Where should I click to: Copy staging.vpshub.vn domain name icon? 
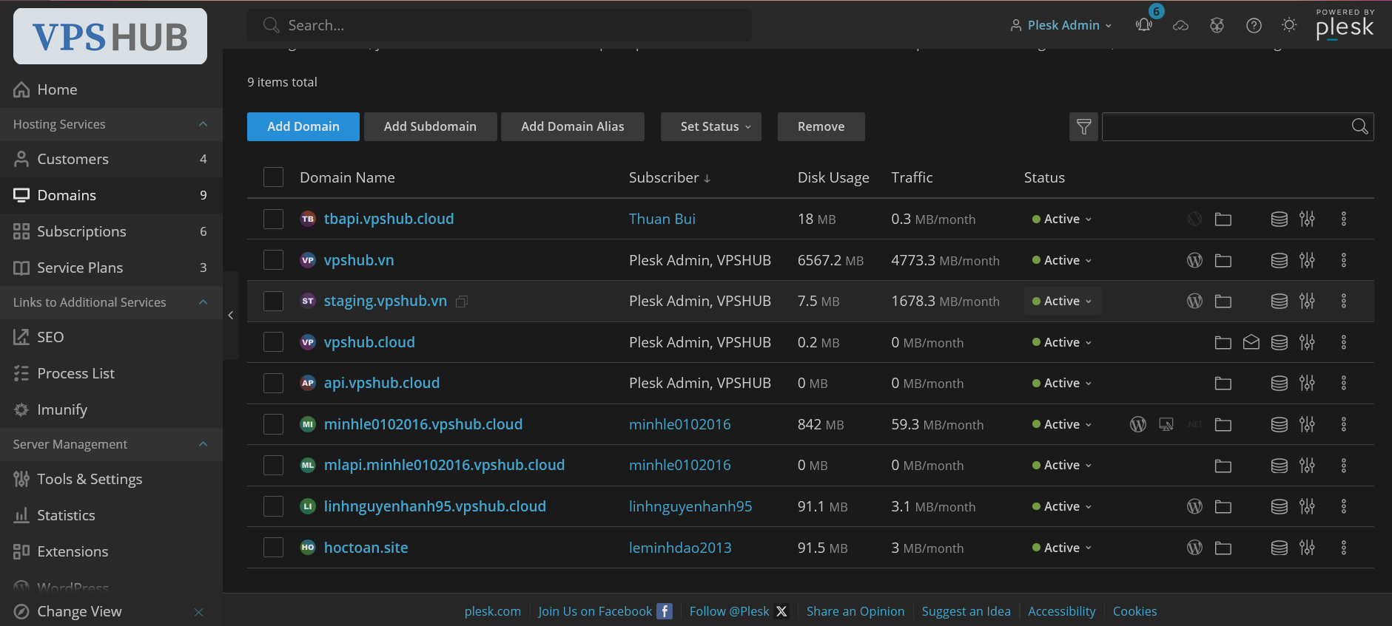(462, 302)
